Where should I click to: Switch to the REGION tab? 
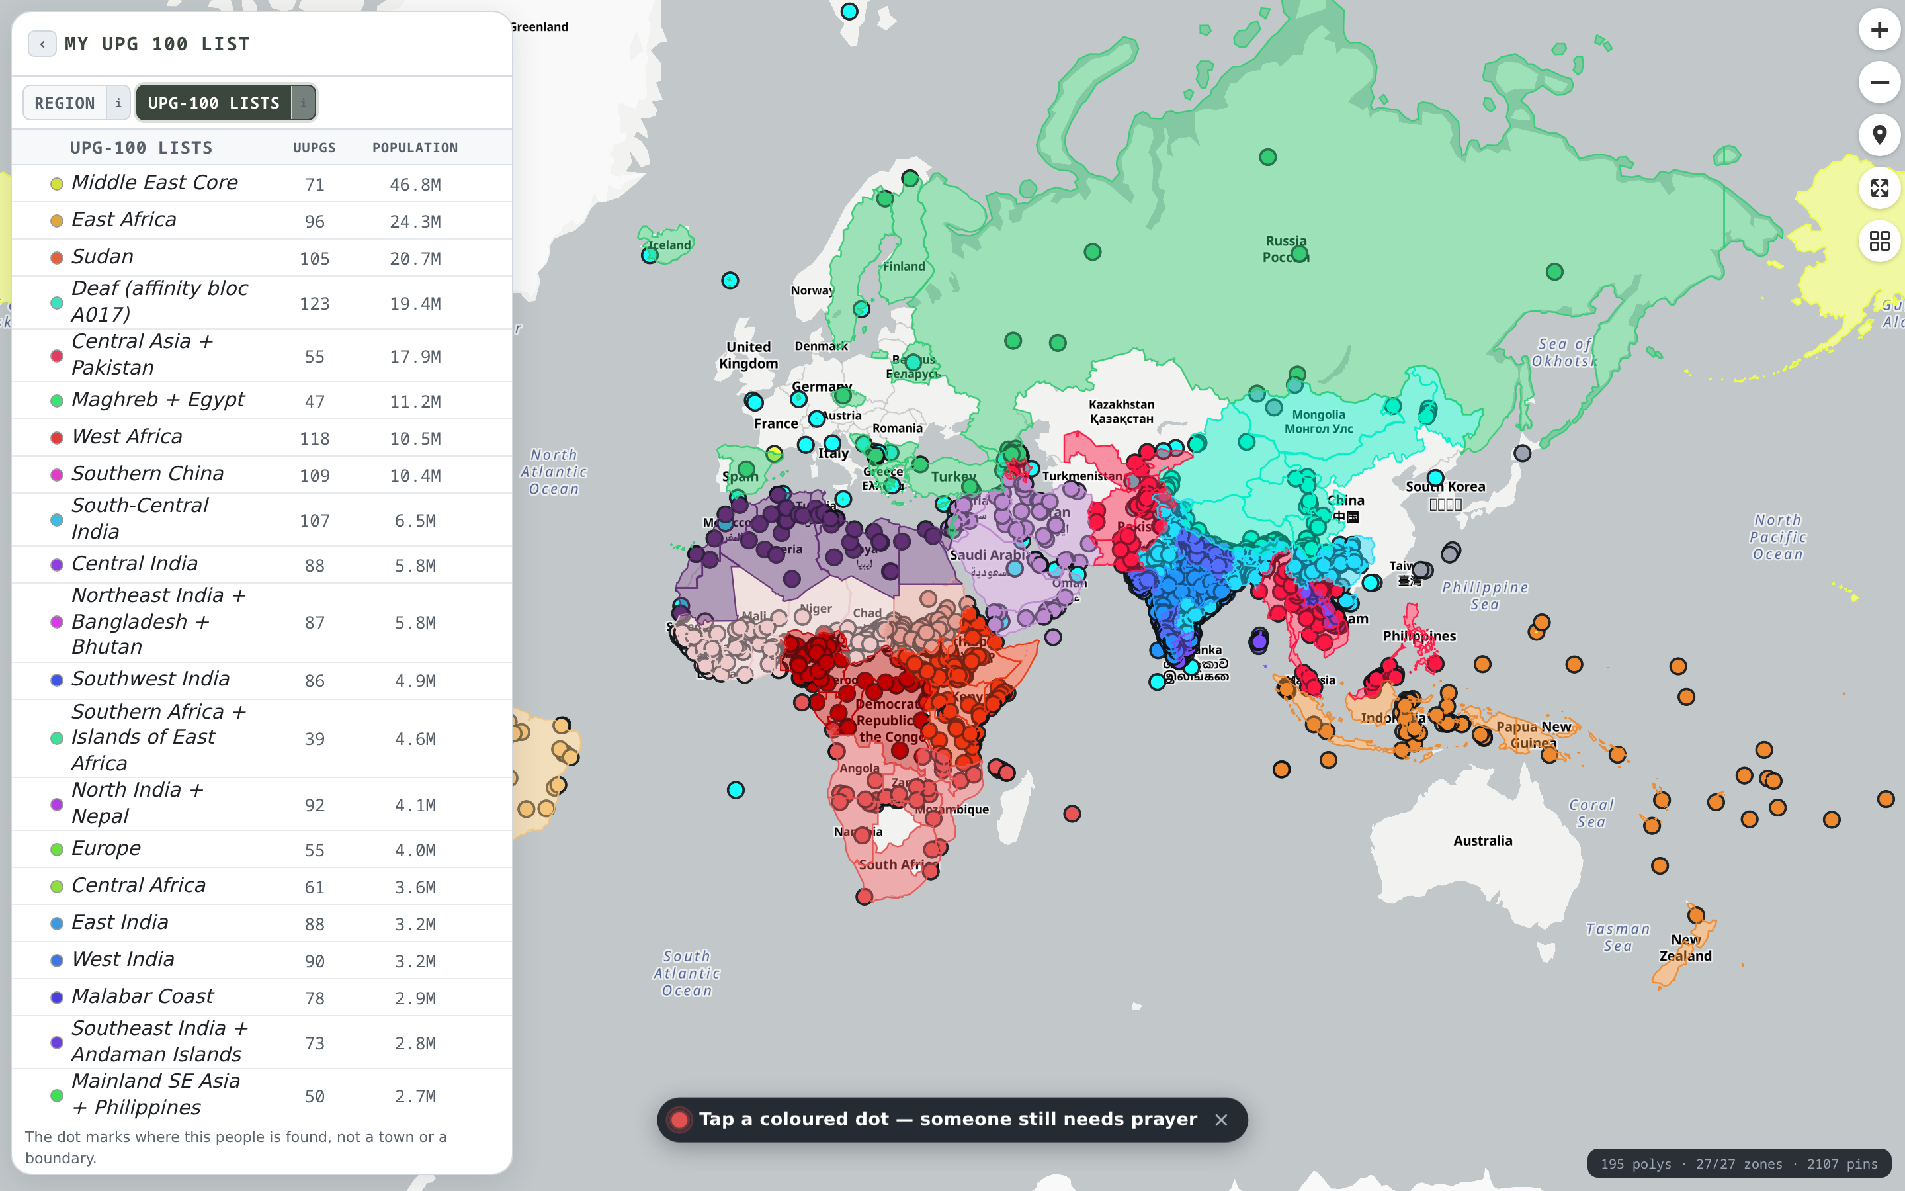point(65,103)
